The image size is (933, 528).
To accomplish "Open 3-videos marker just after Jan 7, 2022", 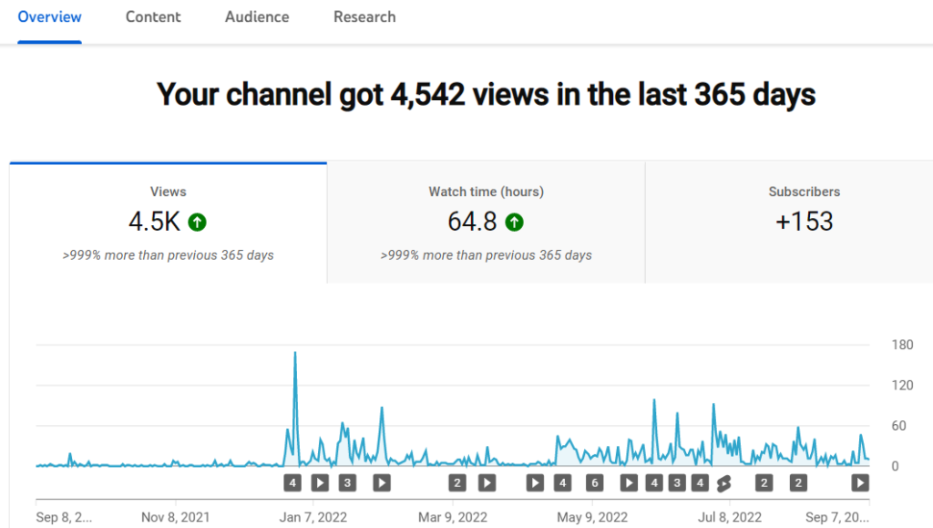I will (x=347, y=482).
